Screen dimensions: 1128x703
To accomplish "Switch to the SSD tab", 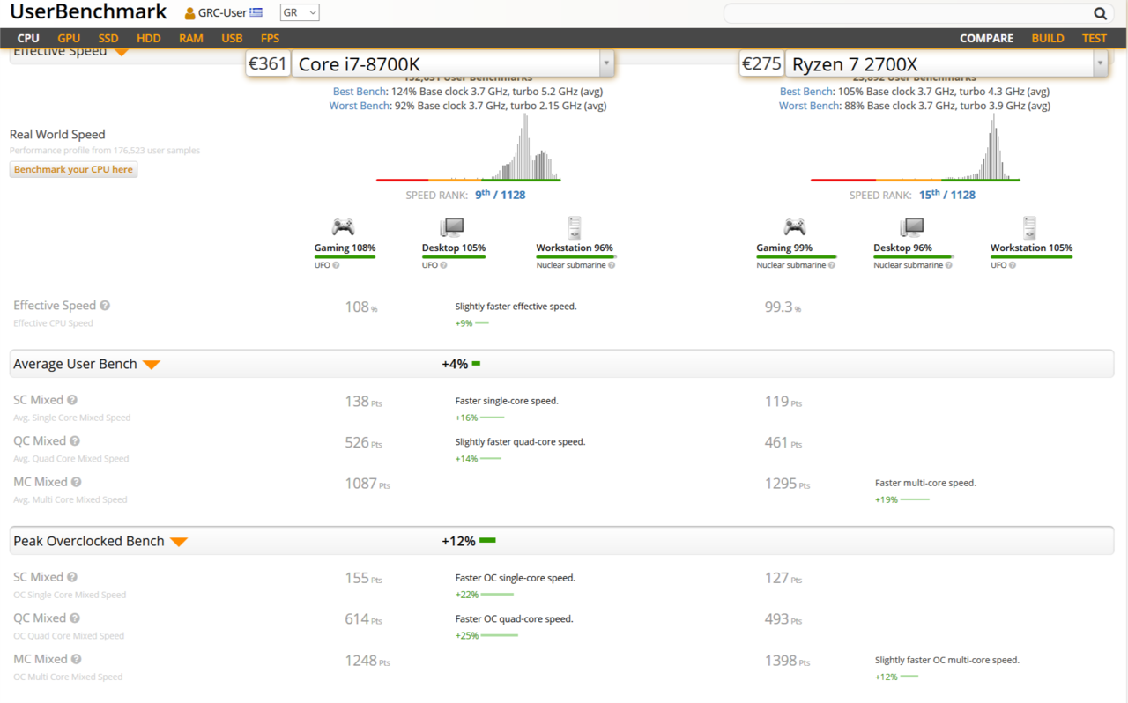I will [108, 38].
